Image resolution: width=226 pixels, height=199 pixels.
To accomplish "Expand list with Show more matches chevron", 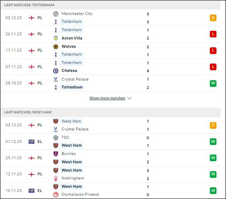I will click(129, 98).
